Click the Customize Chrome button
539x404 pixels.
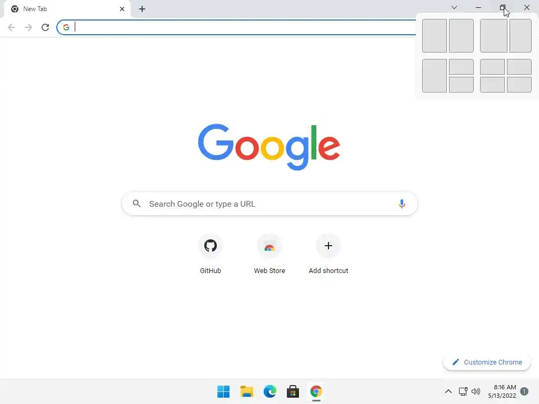(487, 362)
